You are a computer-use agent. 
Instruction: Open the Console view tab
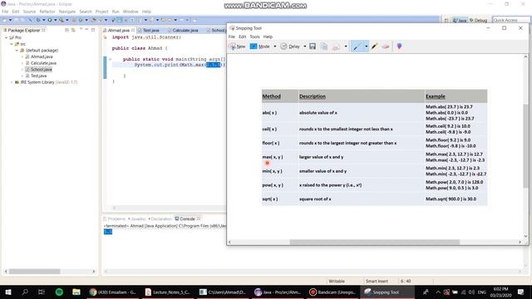[187, 218]
